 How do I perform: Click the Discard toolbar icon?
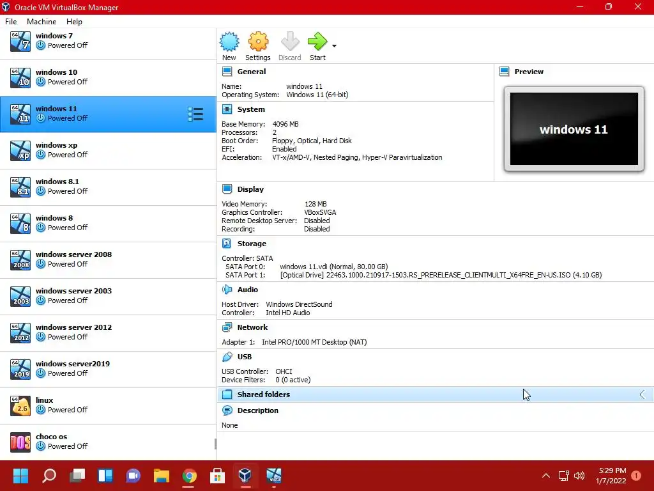point(290,42)
